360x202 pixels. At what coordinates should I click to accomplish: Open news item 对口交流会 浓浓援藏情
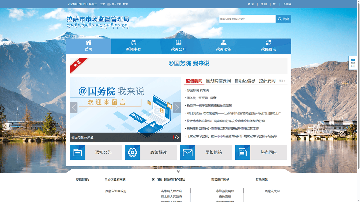point(234,113)
